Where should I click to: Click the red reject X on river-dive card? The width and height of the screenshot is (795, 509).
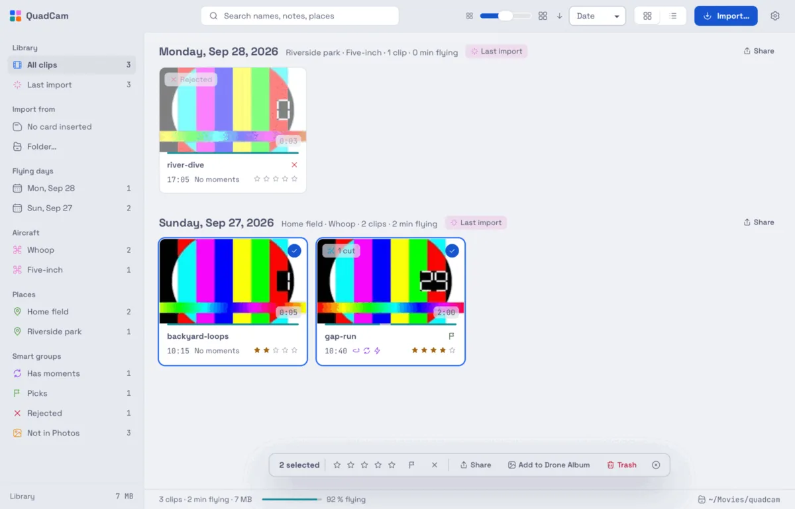(x=294, y=165)
